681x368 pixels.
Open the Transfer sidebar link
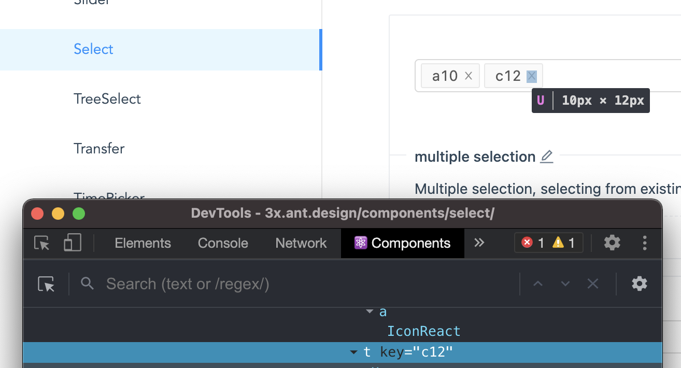(x=99, y=149)
